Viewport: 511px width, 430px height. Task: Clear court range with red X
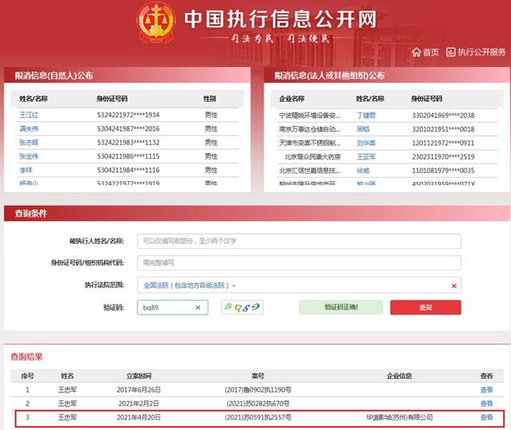pyautogui.click(x=454, y=286)
